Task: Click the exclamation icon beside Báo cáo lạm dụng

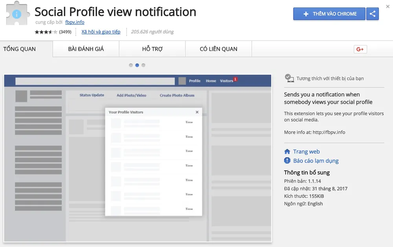Action: pyautogui.click(x=287, y=160)
